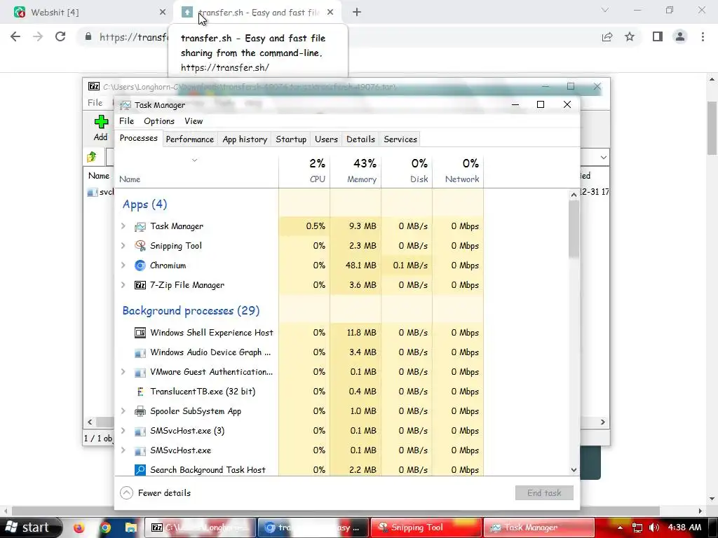The image size is (718, 538).
Task: Open Task Manager File menu
Action: (x=126, y=120)
